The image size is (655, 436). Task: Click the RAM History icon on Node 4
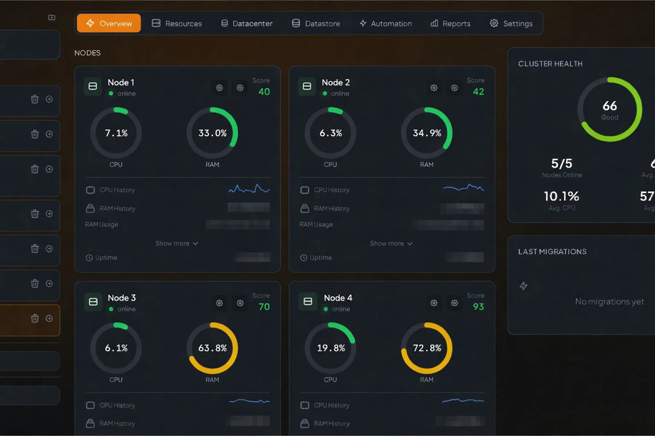pos(305,423)
